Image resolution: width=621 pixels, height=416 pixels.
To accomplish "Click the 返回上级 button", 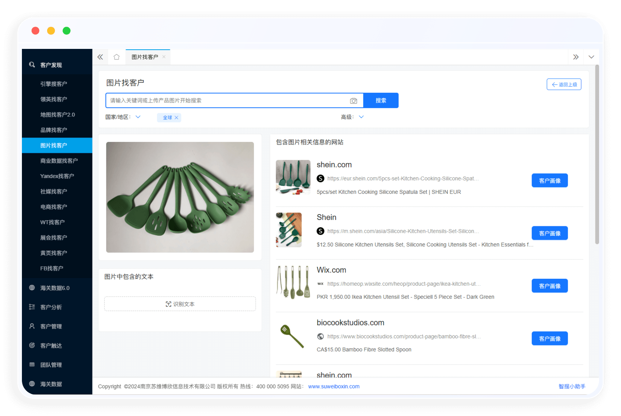I will pyautogui.click(x=564, y=84).
